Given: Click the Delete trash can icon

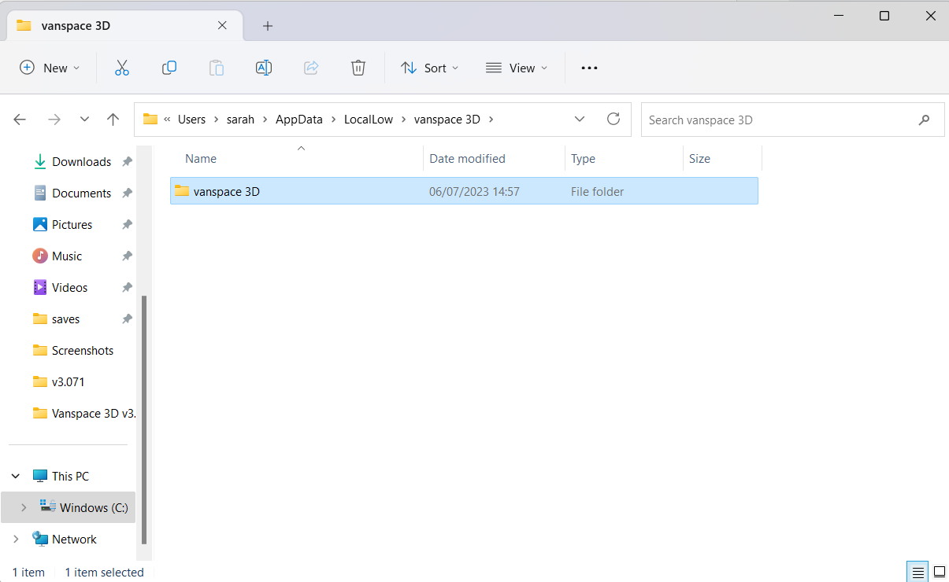Looking at the screenshot, I should pyautogui.click(x=358, y=68).
